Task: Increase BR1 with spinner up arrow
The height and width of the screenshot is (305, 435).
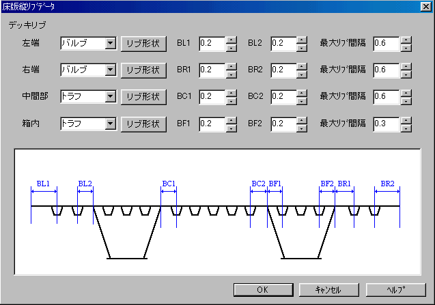Action: click(x=231, y=67)
